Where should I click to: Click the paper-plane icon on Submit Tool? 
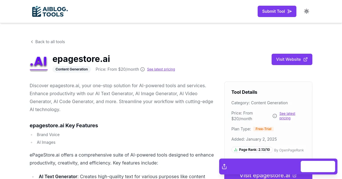[290, 11]
